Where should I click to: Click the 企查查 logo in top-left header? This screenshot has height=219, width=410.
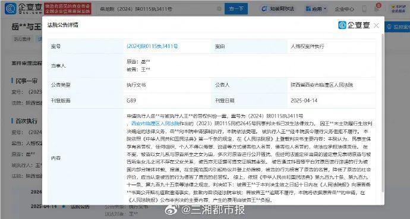tap(24, 9)
